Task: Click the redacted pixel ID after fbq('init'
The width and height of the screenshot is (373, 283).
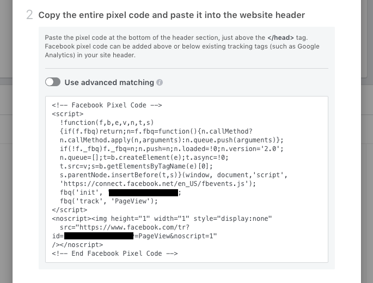Action: 143,192
